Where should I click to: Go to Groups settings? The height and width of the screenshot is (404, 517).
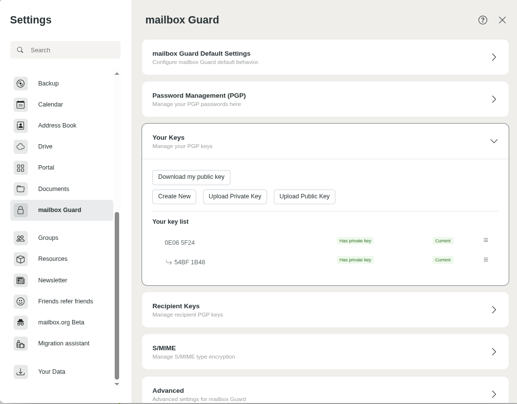pos(48,238)
